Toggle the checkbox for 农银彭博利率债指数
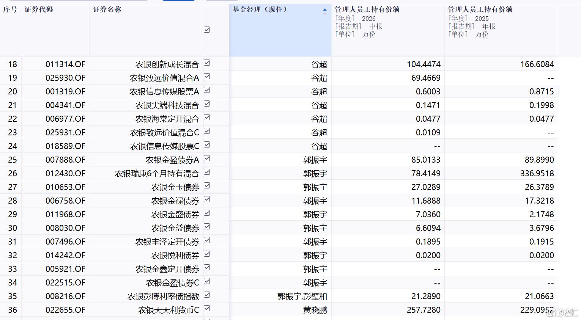581x320 pixels. [207, 295]
